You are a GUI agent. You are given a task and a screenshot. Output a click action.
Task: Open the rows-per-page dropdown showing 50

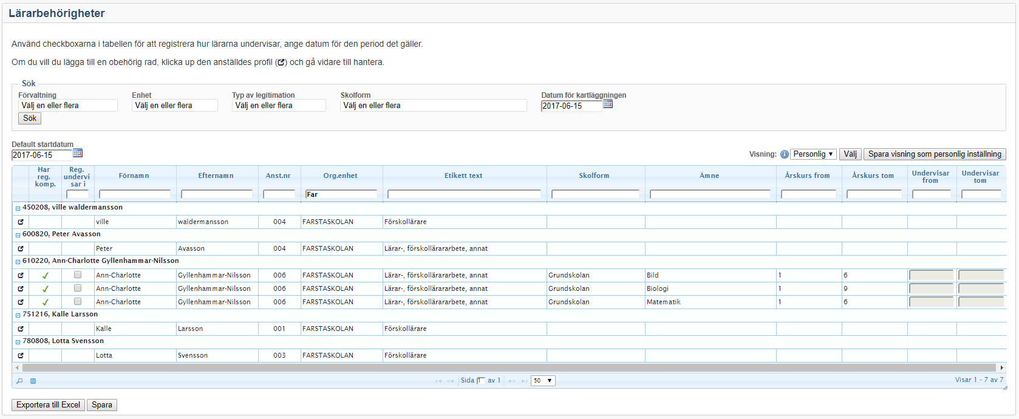click(x=543, y=381)
